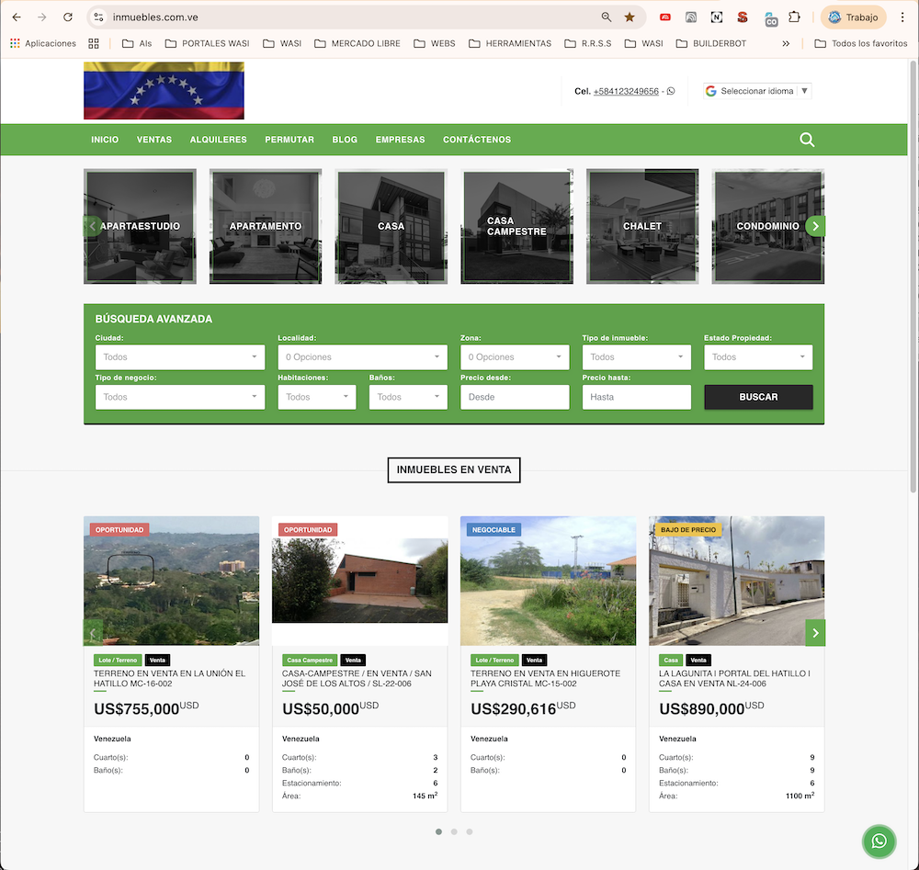
Task: Open the browser Extensions puzzle icon
Action: click(794, 17)
